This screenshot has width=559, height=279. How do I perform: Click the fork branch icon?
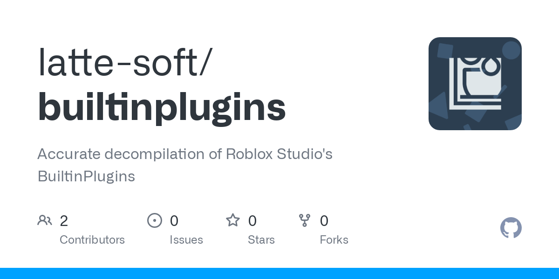tap(305, 220)
